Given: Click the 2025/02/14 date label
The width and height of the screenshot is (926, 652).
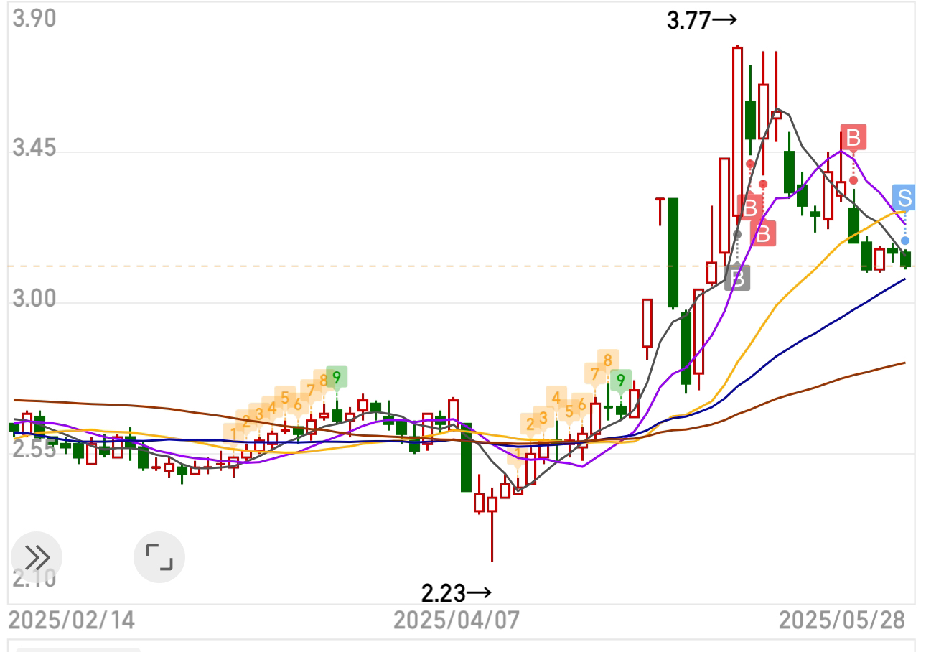Looking at the screenshot, I should 71,619.
